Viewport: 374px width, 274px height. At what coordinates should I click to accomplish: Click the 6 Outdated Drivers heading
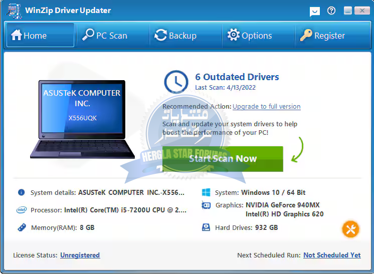point(237,77)
